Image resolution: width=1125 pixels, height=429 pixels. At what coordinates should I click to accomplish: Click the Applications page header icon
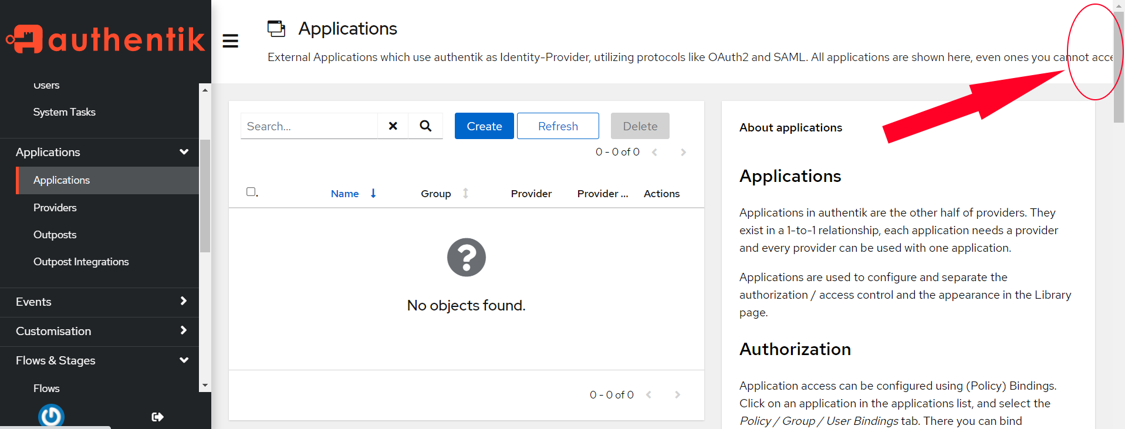coord(276,28)
